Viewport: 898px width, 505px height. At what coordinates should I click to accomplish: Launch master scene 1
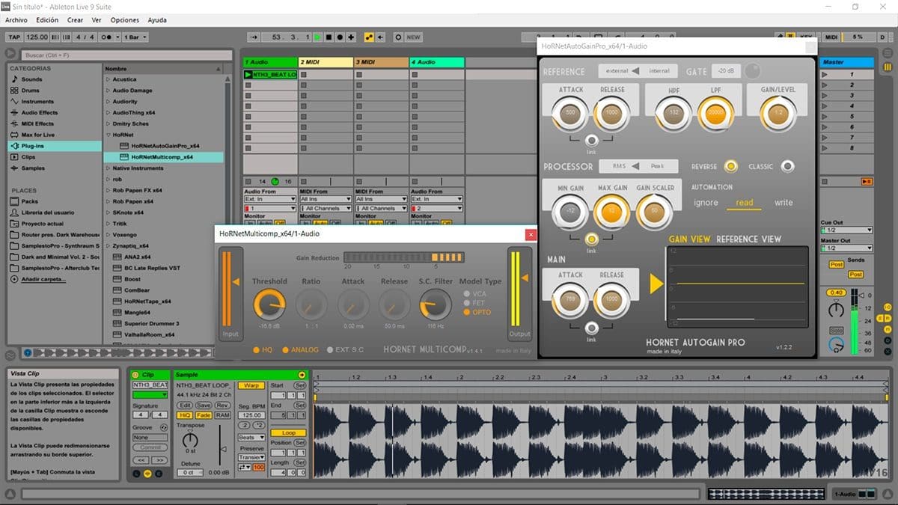point(826,75)
